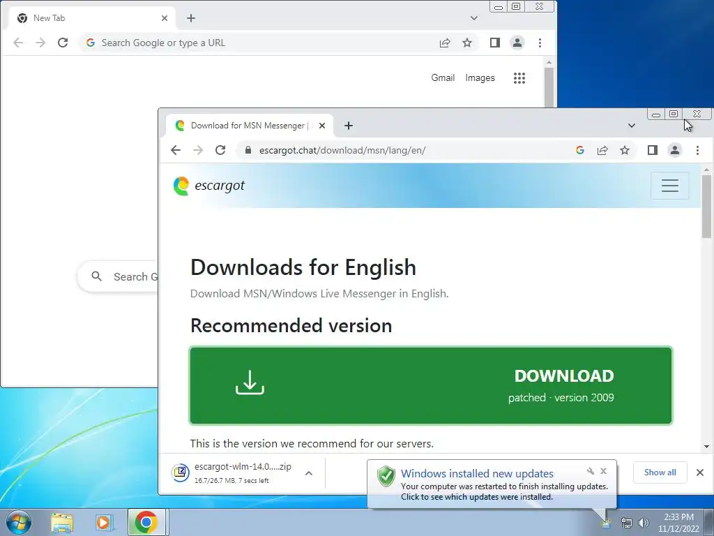Viewport: 714px width, 536px height.
Task: Open a new tab in the escargot window
Action: point(349,126)
